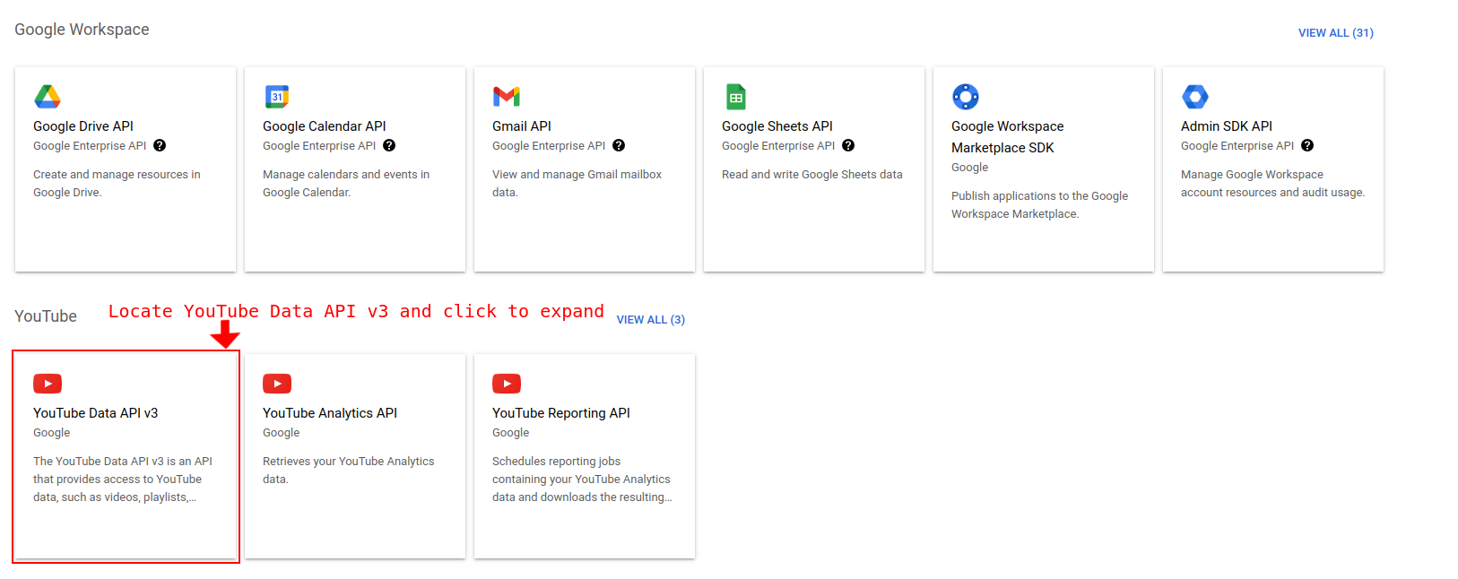Click the Admin SDK hexagon icon

(1195, 97)
